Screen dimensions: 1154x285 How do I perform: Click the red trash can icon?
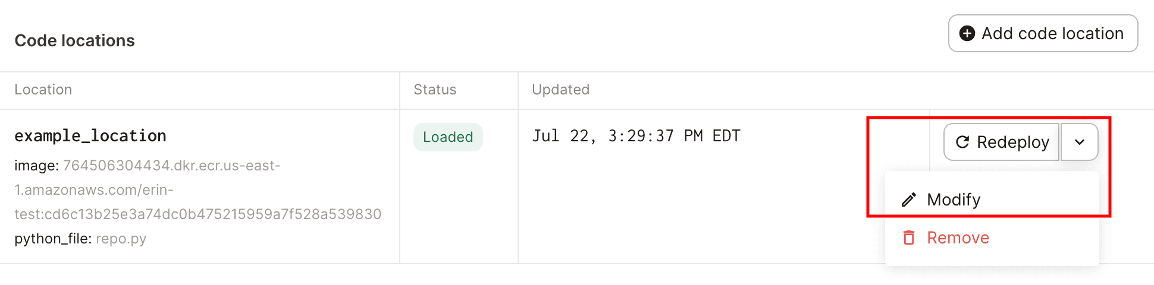908,237
